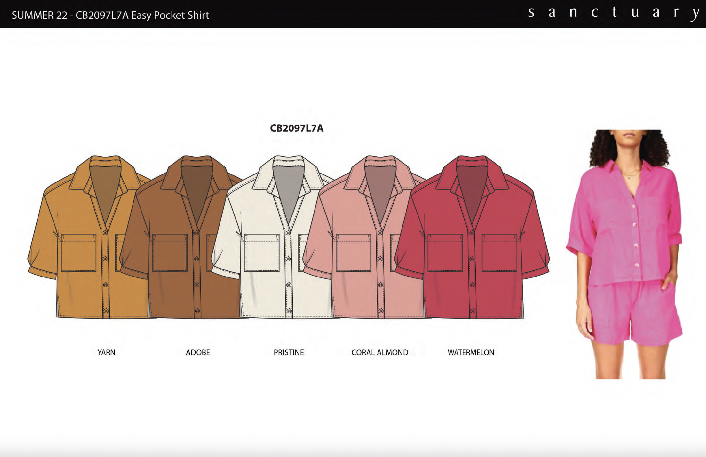The height and width of the screenshot is (457, 706).
Task: Click the CORAL ALMOND color label
Action: pyautogui.click(x=380, y=352)
